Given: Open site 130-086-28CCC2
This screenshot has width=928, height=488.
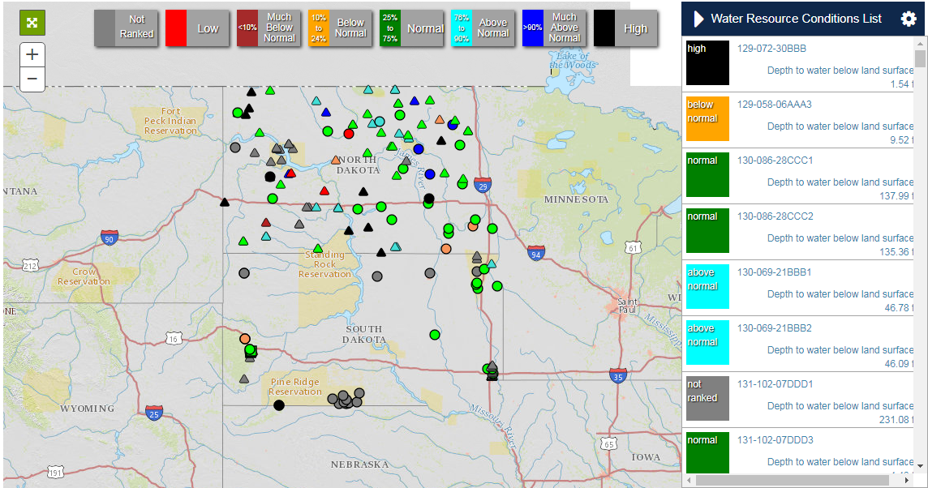Looking at the screenshot, I should [x=775, y=216].
